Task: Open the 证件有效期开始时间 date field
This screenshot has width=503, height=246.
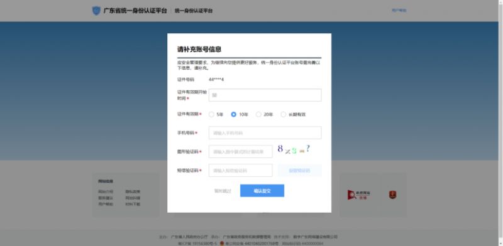Action: click(265, 95)
